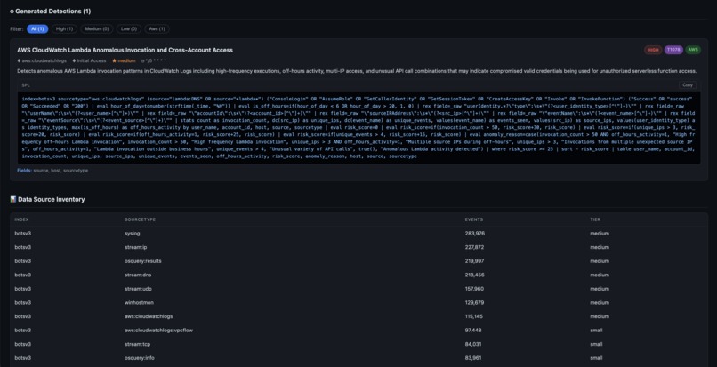Select the stream:dns sourcetype cell

(x=137, y=275)
